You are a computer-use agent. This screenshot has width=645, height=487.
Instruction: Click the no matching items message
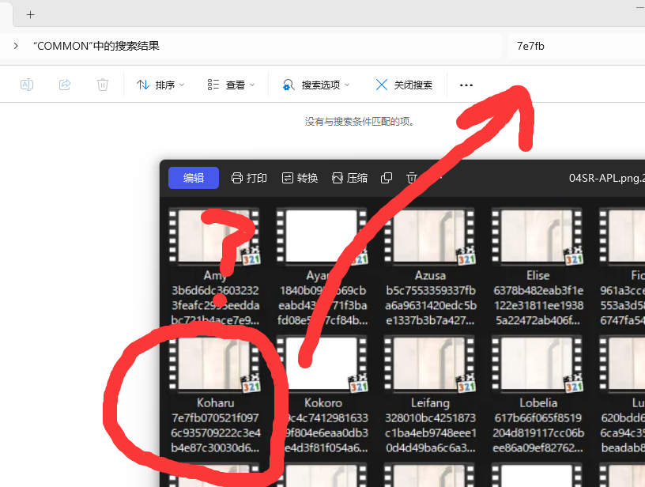click(x=359, y=121)
